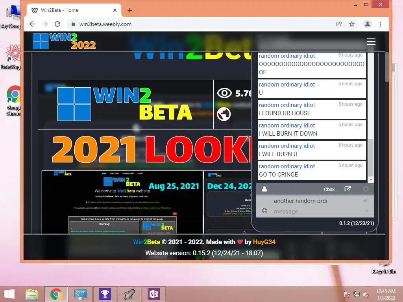This screenshot has height=302, width=403.
Task: Click the muted volume tray icon
Action: [366, 295]
